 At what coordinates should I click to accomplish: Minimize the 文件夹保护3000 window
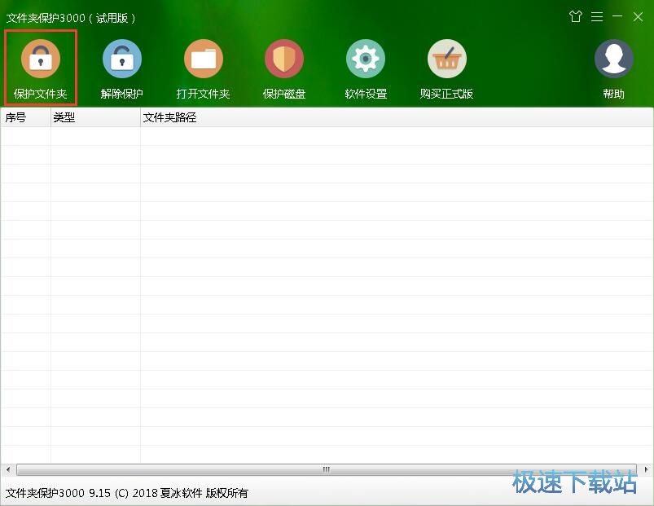click(x=617, y=16)
